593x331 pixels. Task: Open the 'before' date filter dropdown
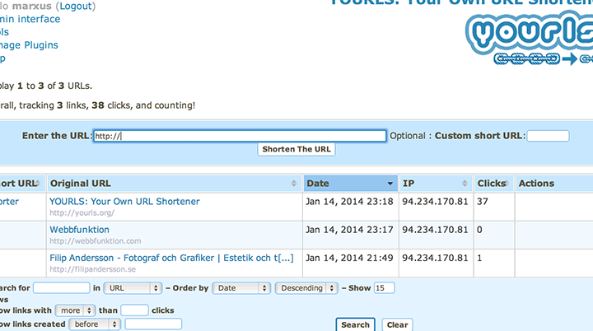click(95, 324)
